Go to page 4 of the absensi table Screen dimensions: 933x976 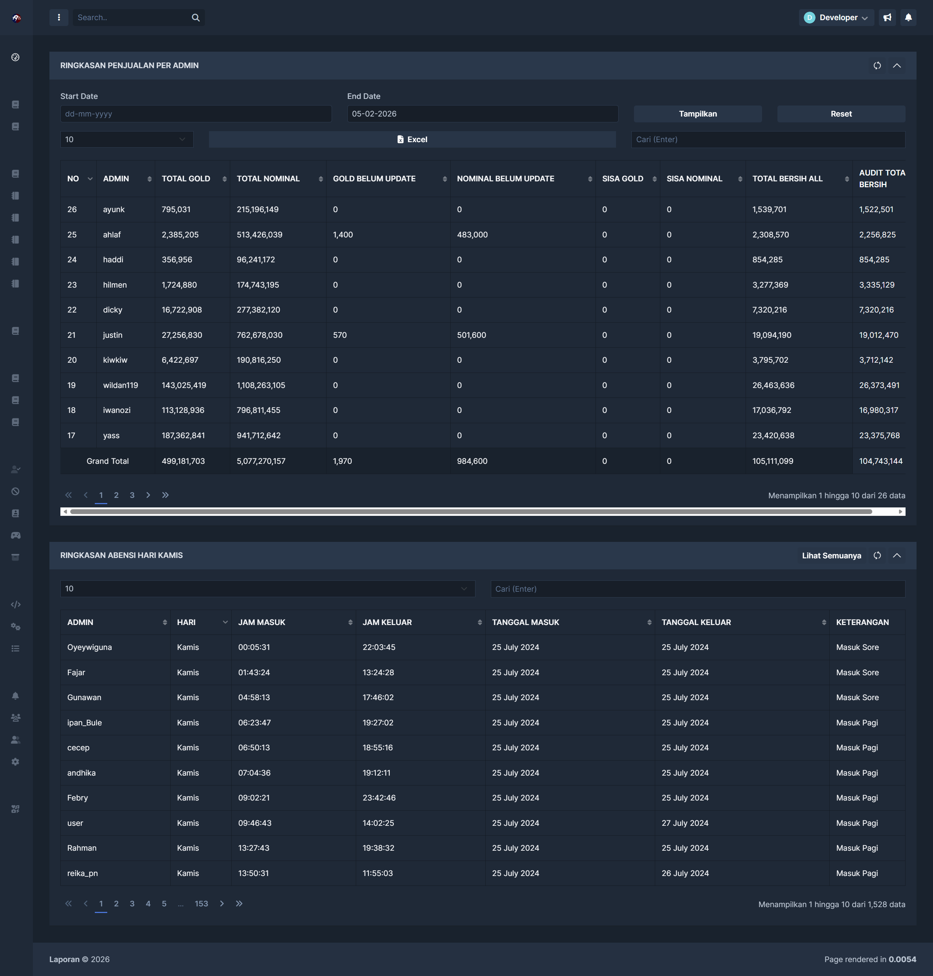click(x=148, y=903)
